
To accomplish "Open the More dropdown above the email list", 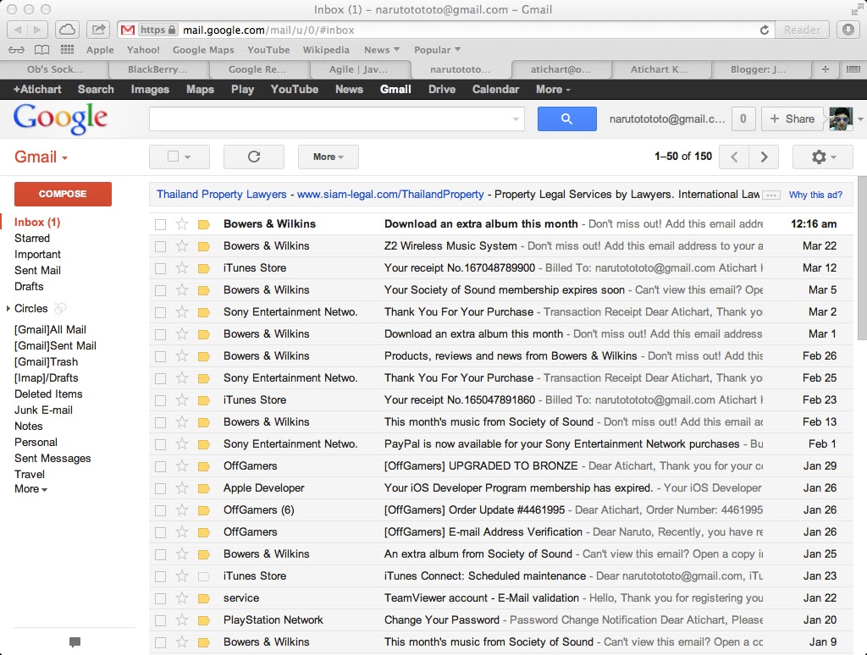I will click(x=329, y=157).
